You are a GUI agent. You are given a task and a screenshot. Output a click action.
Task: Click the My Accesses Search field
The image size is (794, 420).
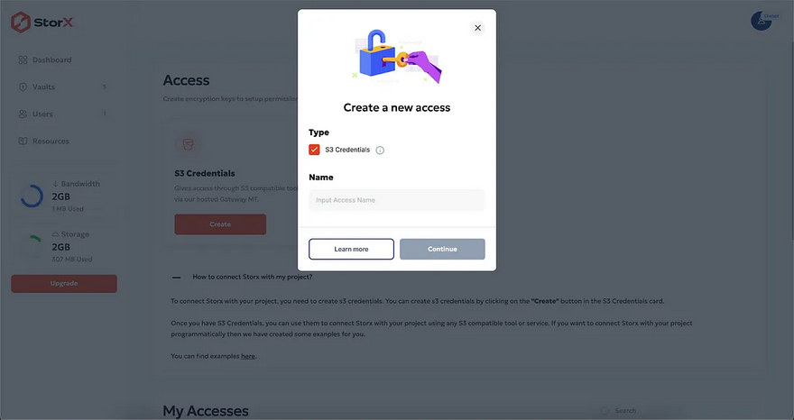tap(632, 411)
